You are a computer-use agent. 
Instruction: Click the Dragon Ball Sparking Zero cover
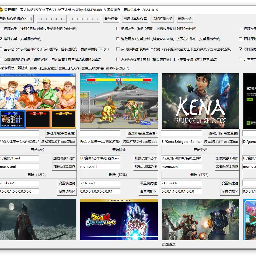click(119, 219)
